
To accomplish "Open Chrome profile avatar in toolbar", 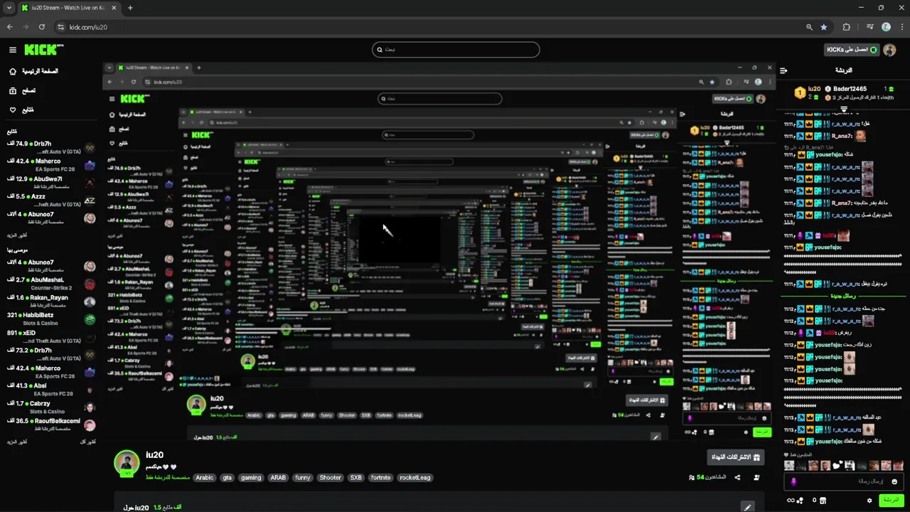I will pyautogui.click(x=886, y=27).
